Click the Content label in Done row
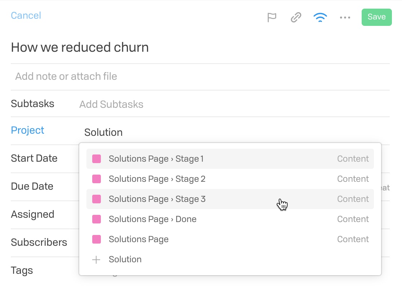The image size is (402, 291). click(353, 219)
